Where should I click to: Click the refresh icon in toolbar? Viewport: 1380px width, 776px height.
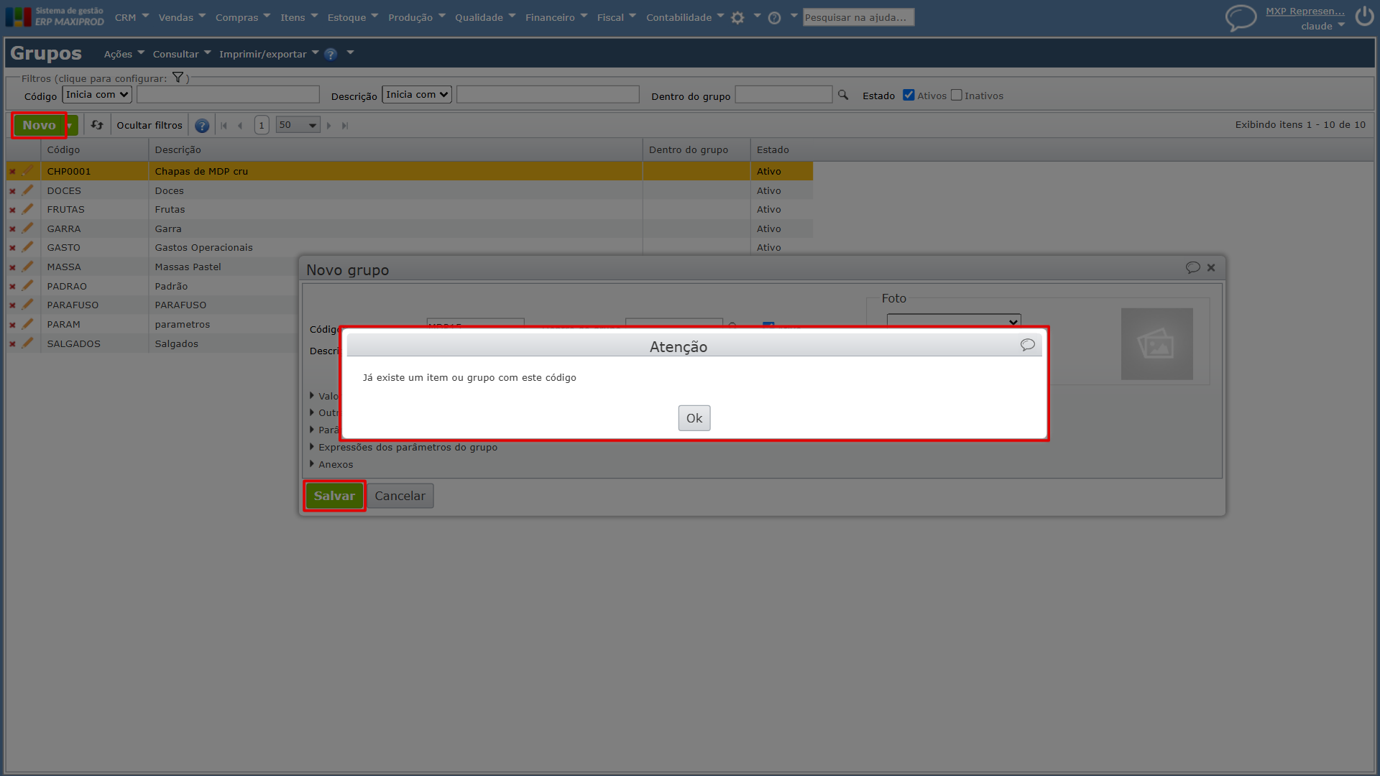point(97,125)
